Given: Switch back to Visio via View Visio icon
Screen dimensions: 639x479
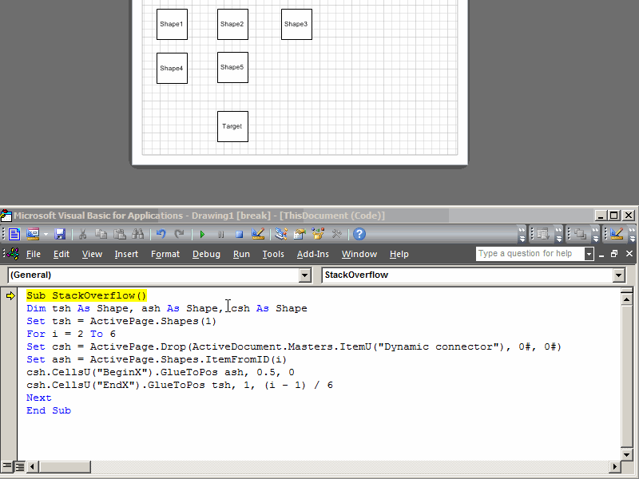Looking at the screenshot, I should click(14, 234).
